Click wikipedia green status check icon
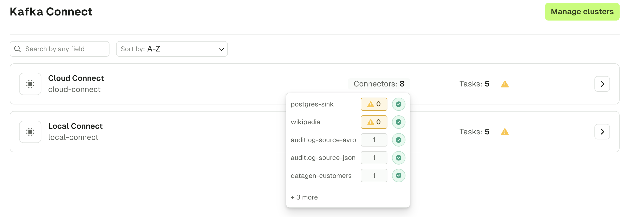This screenshot has width=629, height=217. point(399,122)
